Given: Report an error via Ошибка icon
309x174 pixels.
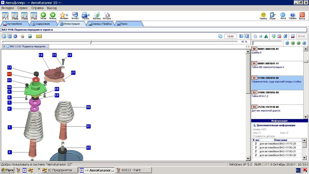Looking at the screenshot, I should pos(263,16).
